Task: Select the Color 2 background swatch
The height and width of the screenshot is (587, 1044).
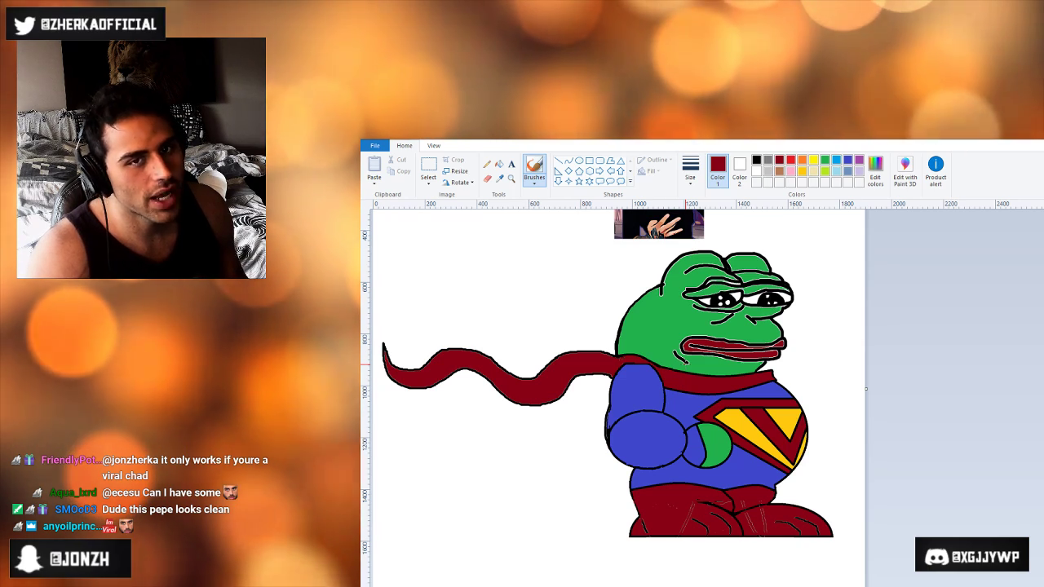Action: (740, 171)
